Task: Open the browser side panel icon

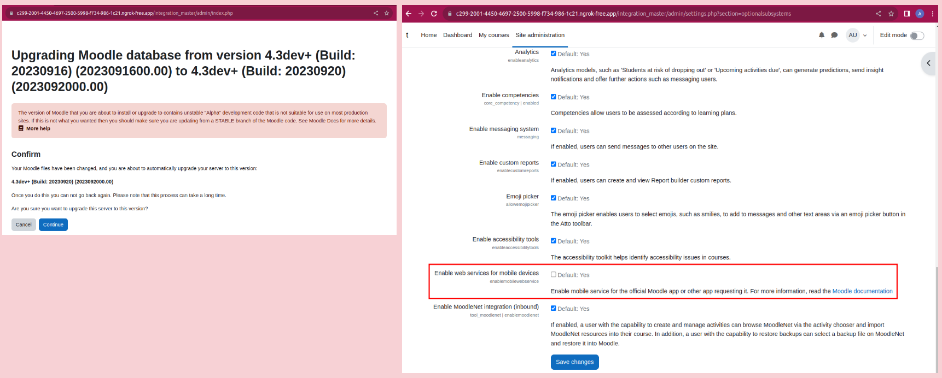Action: (907, 14)
